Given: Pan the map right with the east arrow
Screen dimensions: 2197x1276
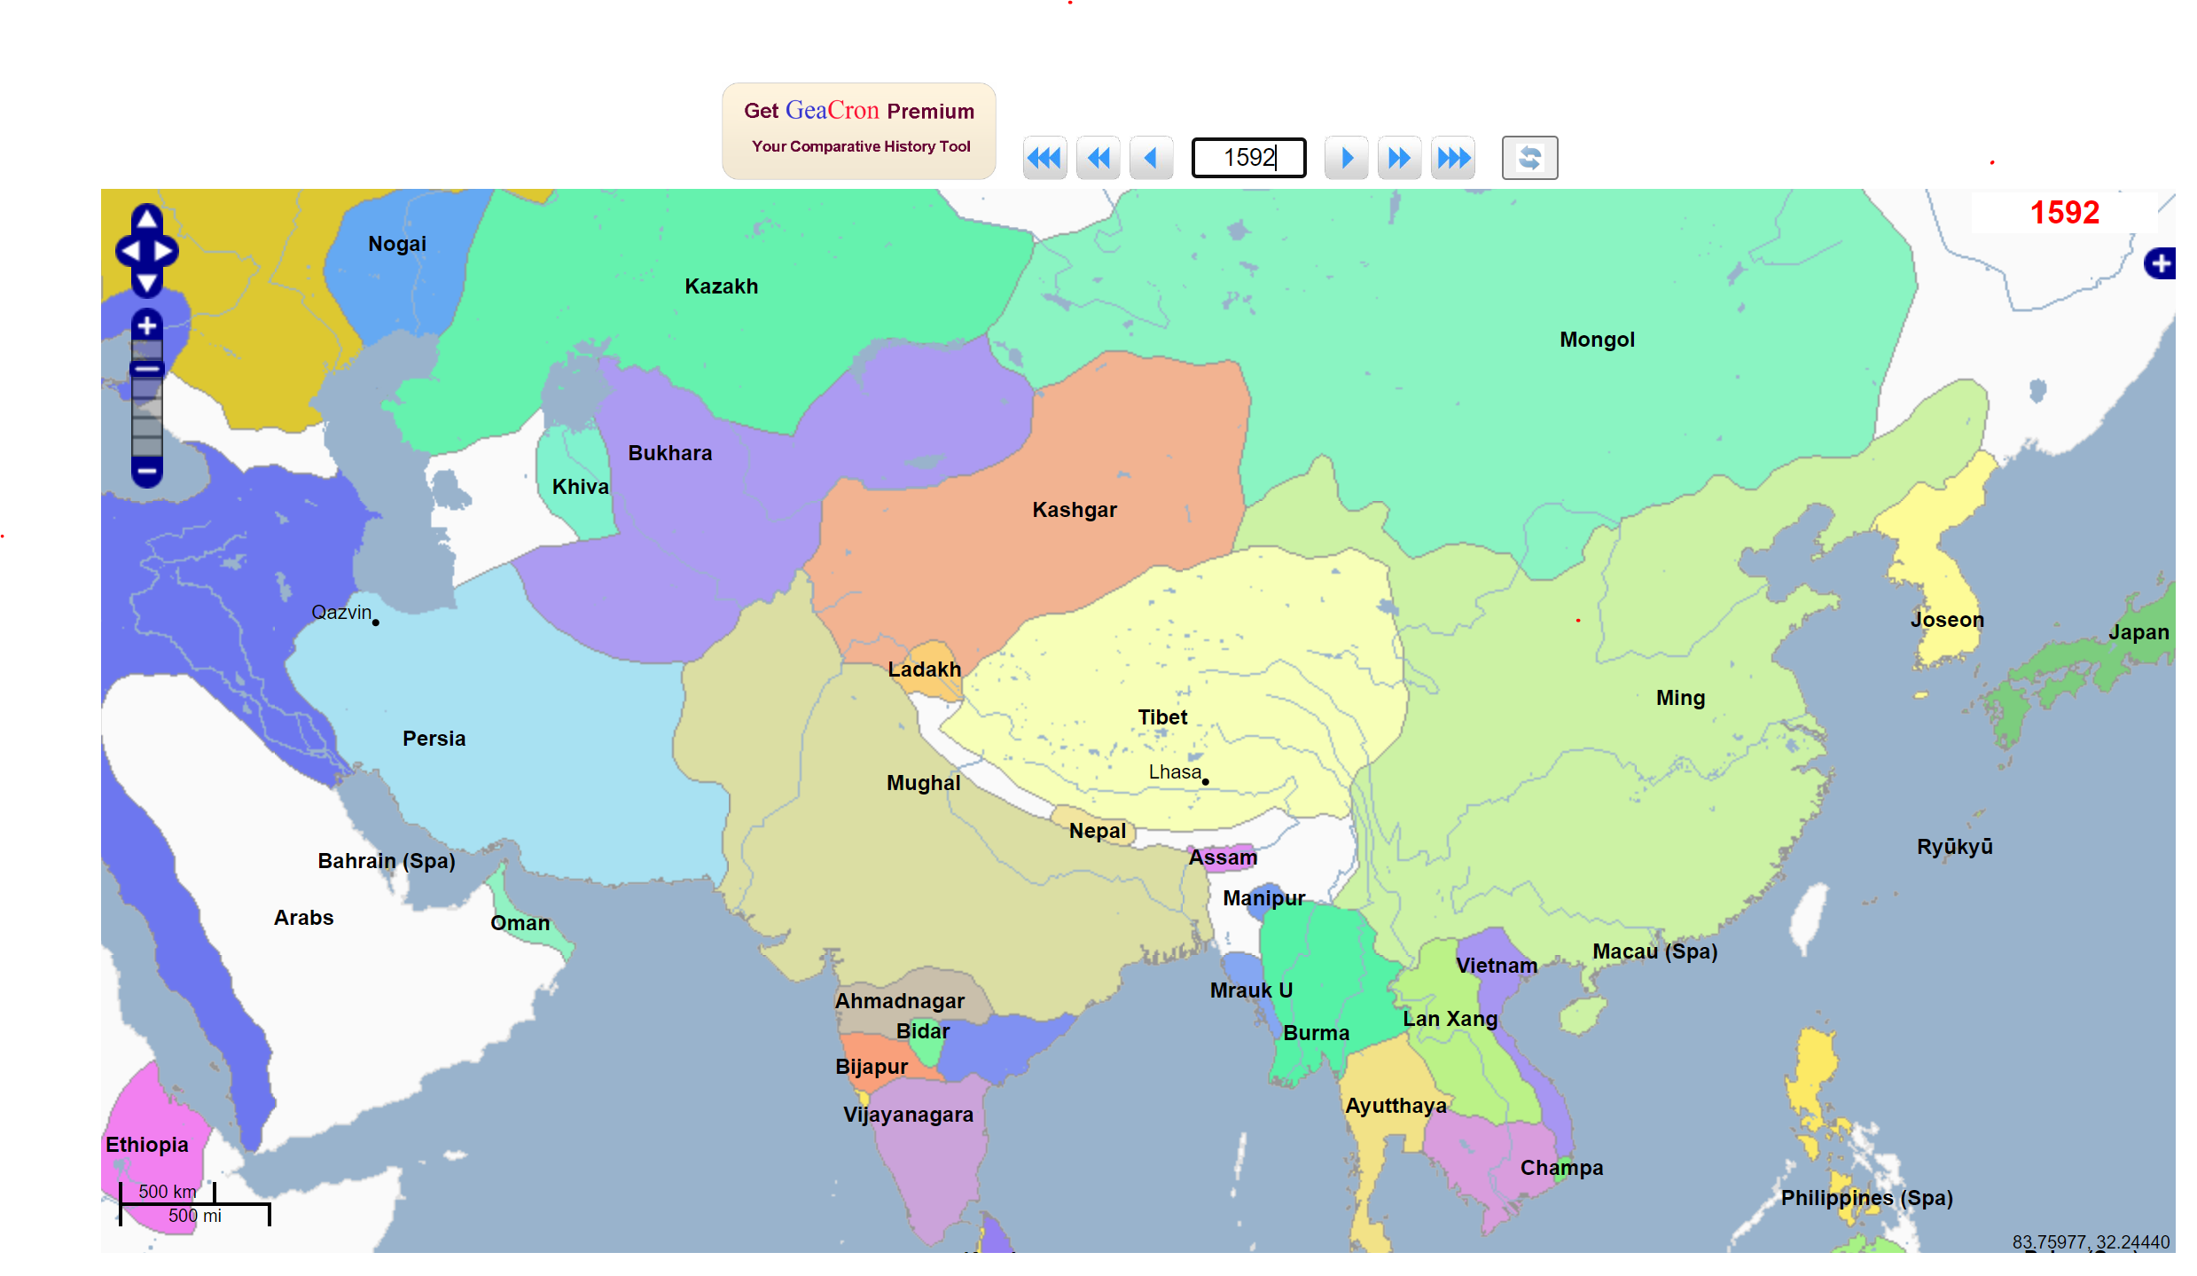Looking at the screenshot, I should (165, 252).
